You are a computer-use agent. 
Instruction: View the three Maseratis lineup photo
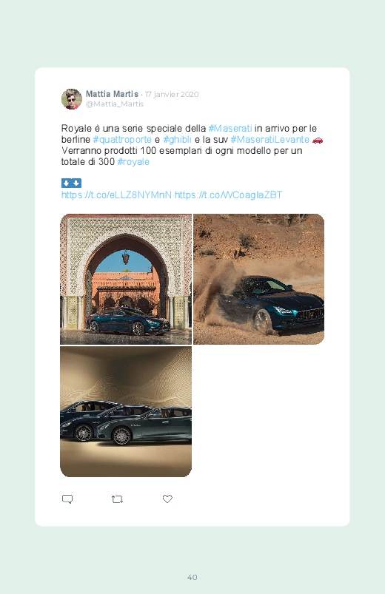pyautogui.click(x=126, y=411)
